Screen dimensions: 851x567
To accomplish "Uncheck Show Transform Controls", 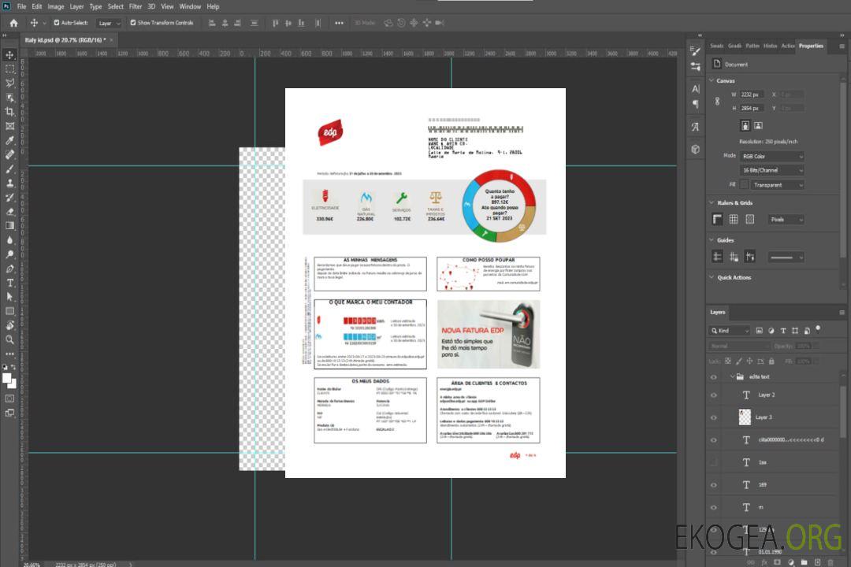I will pyautogui.click(x=133, y=23).
